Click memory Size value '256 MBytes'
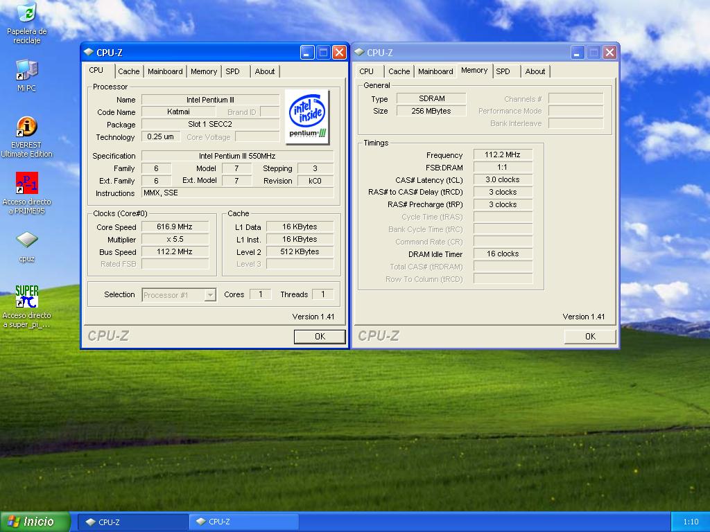This screenshot has width=710, height=532. 431,111
